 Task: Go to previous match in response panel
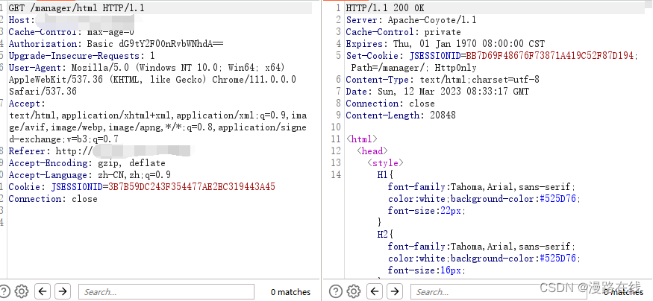(375, 291)
